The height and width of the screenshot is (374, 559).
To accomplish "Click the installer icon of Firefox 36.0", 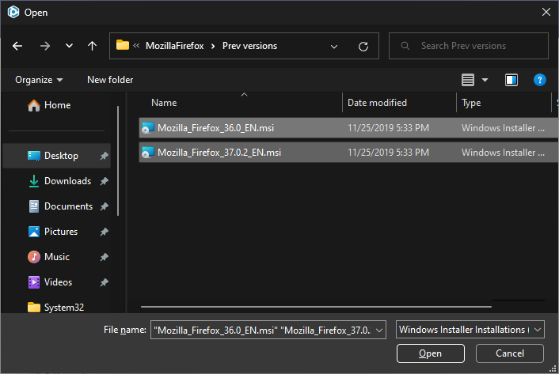I will click(x=147, y=128).
